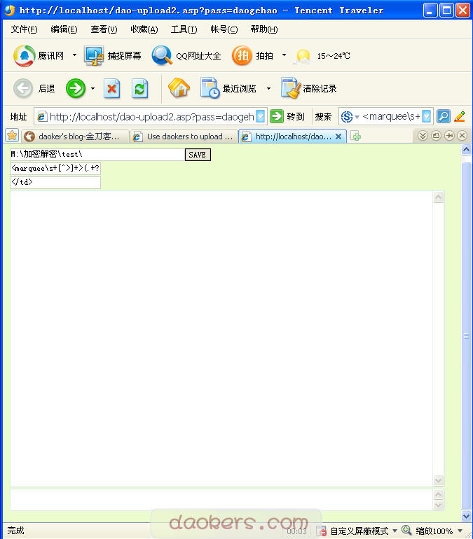This screenshot has height=539, width=473.
Task: Choose search engine via Sogou icon
Action: point(347,117)
